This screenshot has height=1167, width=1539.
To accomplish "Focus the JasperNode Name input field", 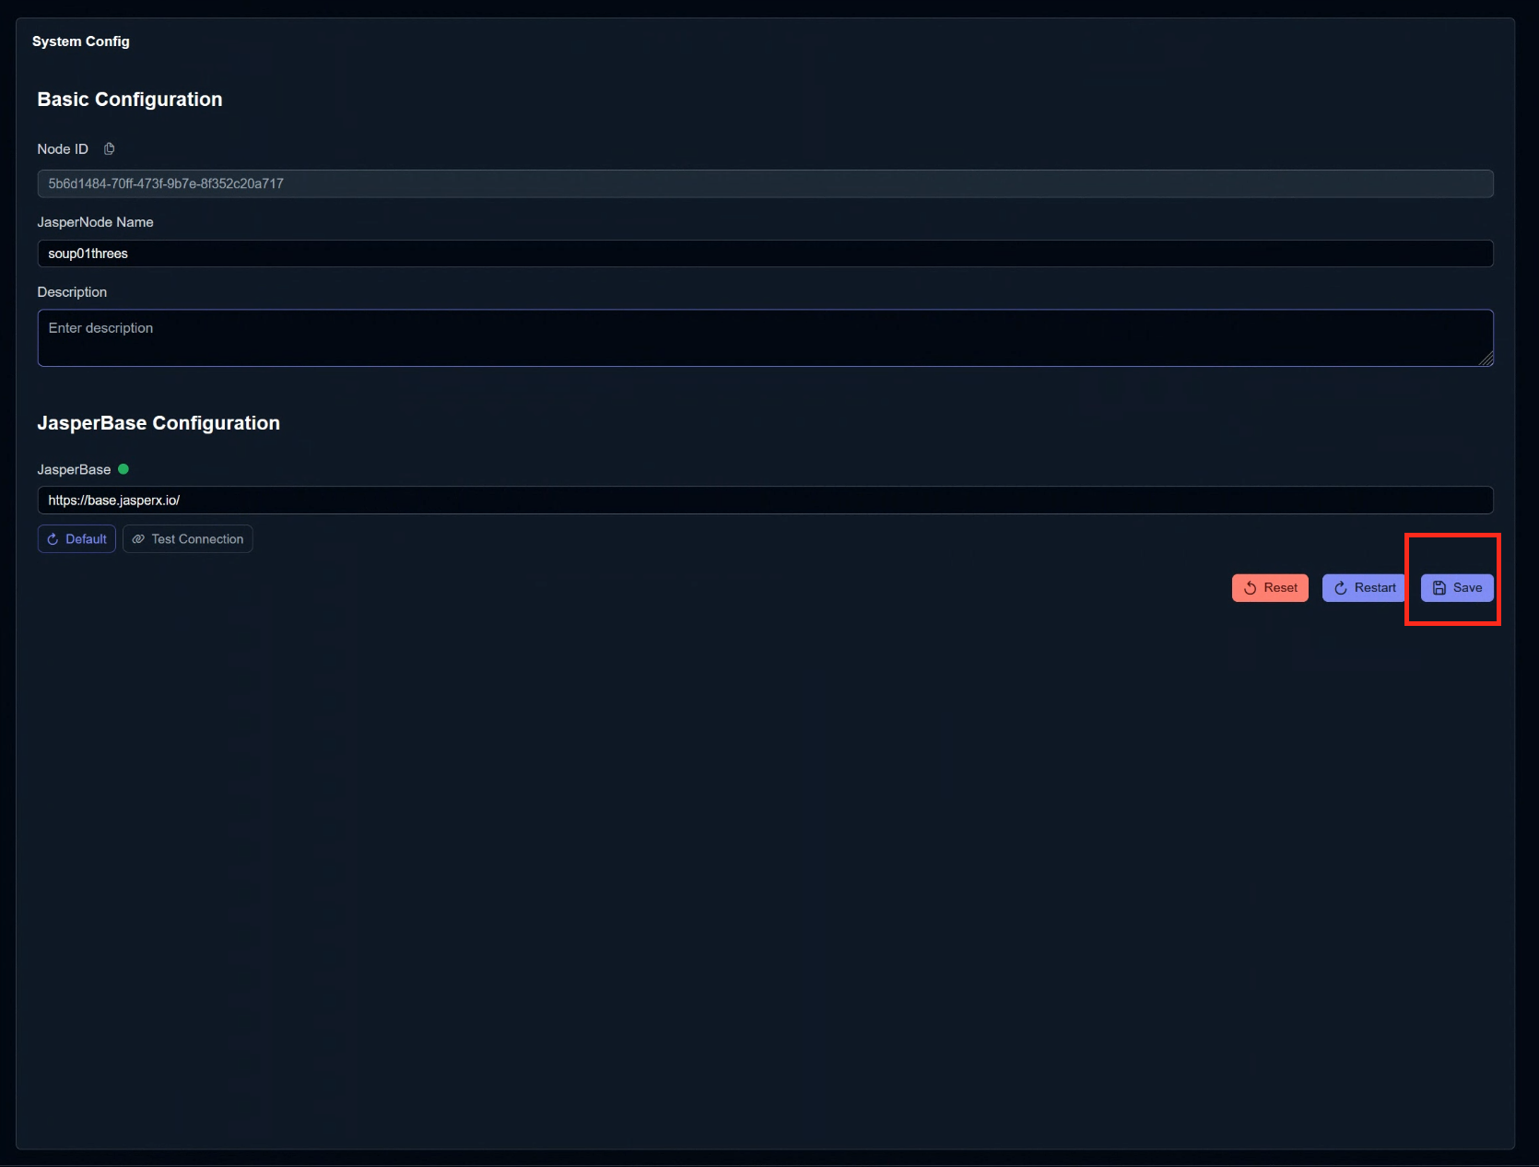I will (765, 253).
